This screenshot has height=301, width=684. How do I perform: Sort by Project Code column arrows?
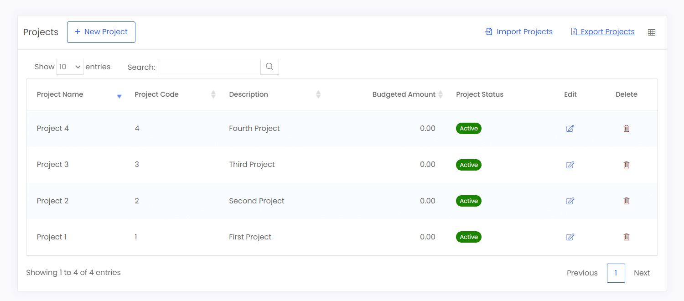[x=213, y=94]
